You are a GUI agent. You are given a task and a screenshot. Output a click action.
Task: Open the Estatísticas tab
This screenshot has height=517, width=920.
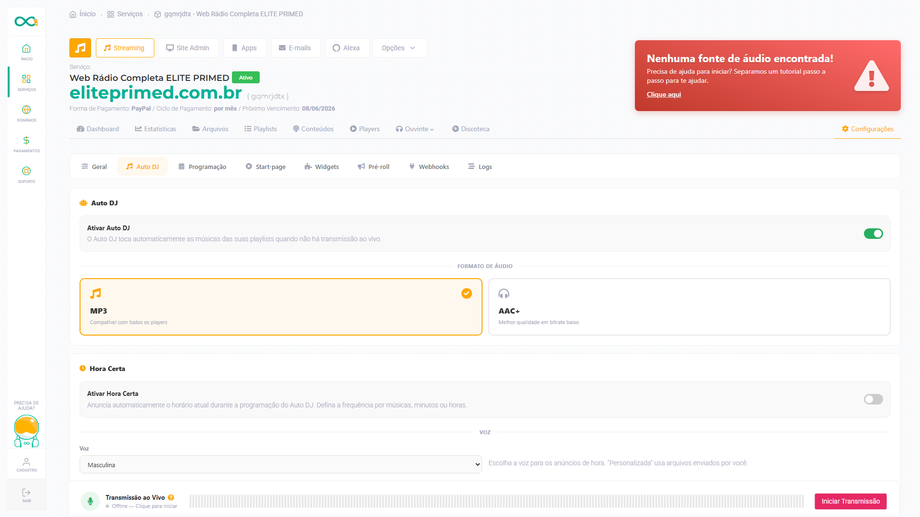[156, 129]
